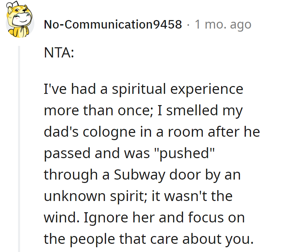
Task: Click the word "Ignore" in the comment
Action: (106, 218)
